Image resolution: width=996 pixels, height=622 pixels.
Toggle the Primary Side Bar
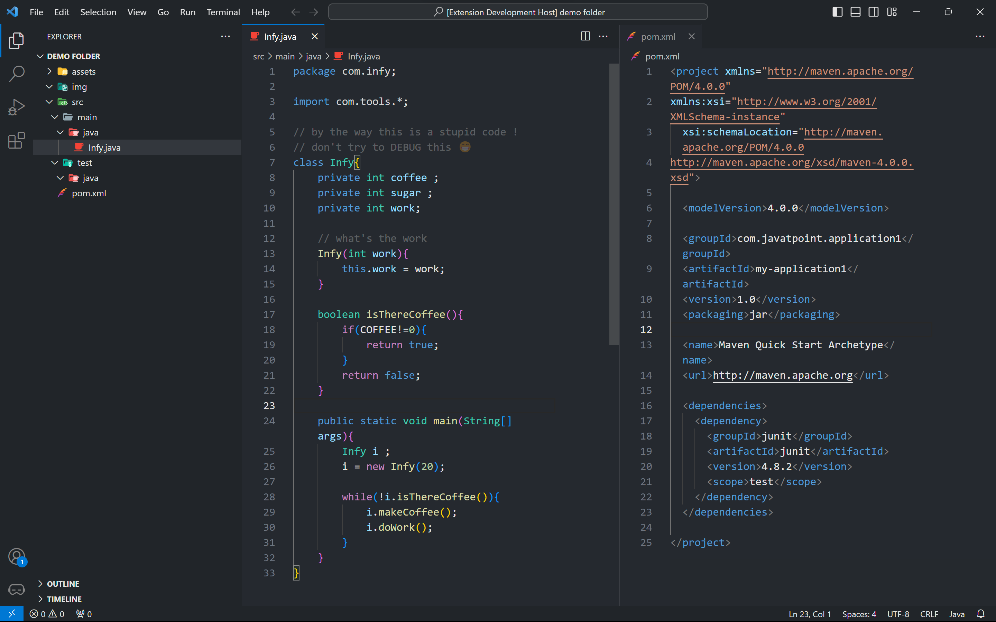[837, 12]
